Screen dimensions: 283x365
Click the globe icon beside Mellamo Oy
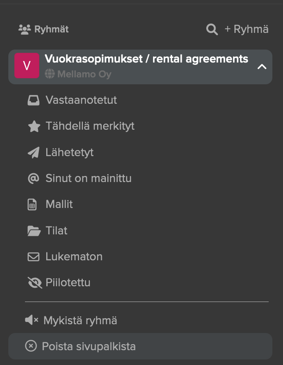pos(49,74)
